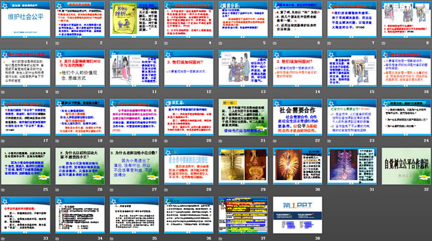
Task: Select slide 37 with colorful highlighted table
Action: [x=243, y=215]
